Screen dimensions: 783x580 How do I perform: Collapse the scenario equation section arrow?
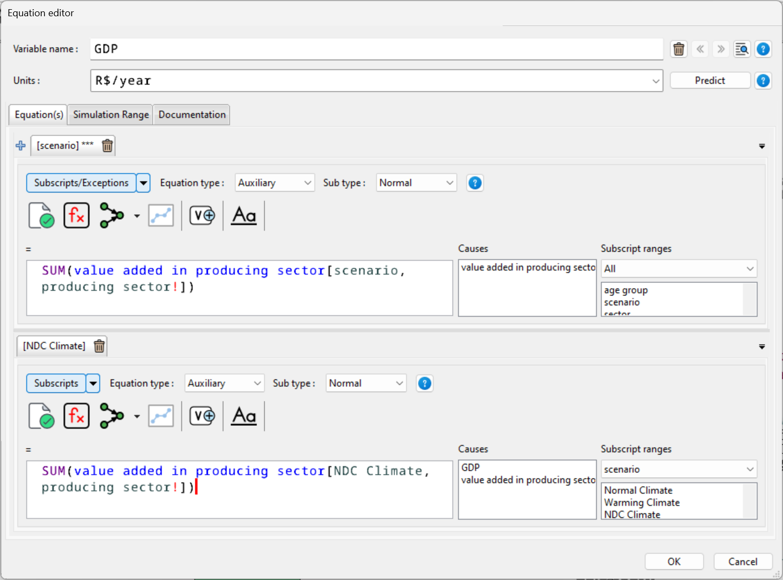761,146
